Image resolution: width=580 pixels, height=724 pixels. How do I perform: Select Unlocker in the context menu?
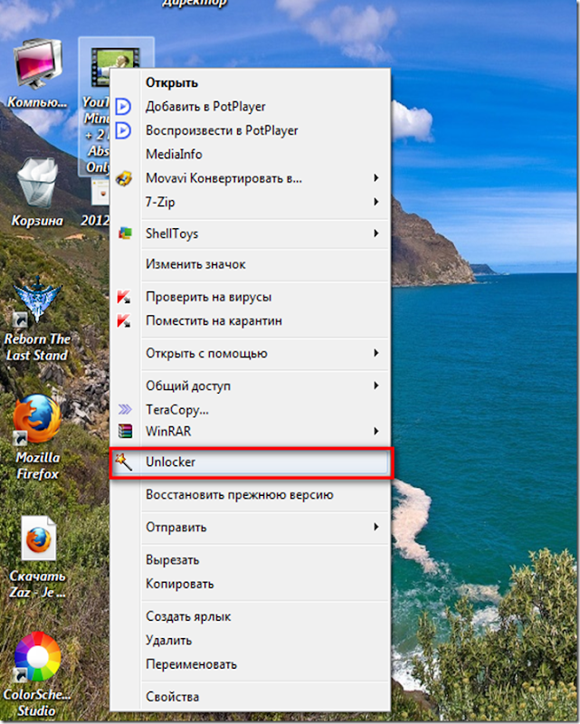click(x=250, y=462)
